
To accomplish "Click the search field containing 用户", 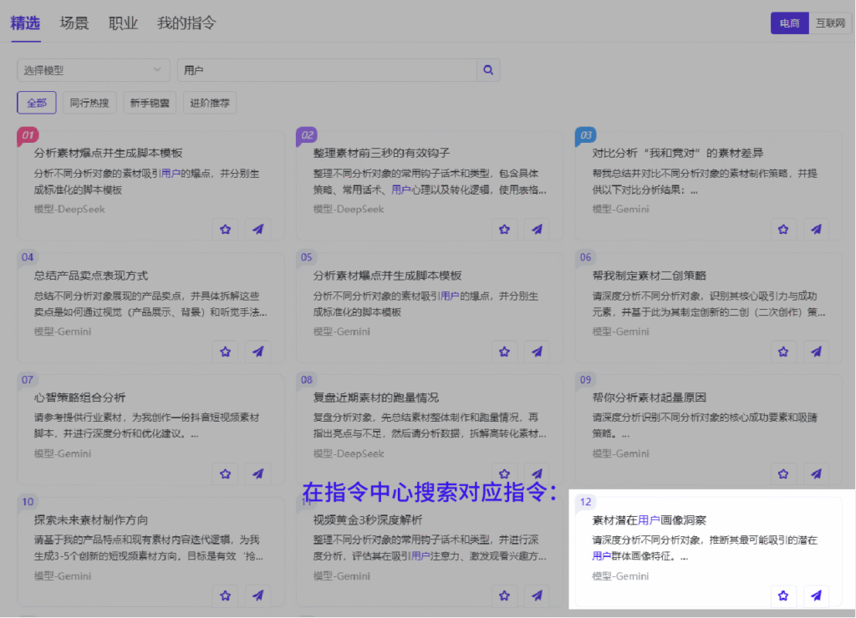I will (326, 71).
